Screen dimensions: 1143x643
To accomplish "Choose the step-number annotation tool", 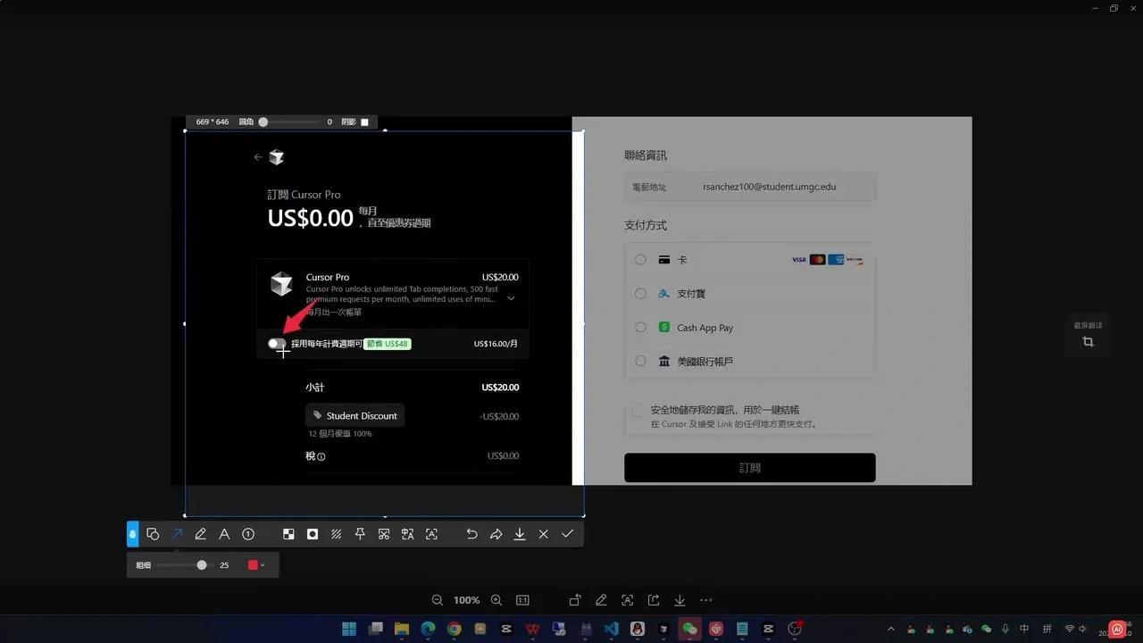I will point(248,533).
